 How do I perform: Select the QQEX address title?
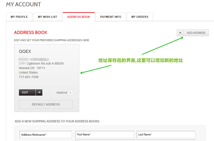[x=25, y=51]
